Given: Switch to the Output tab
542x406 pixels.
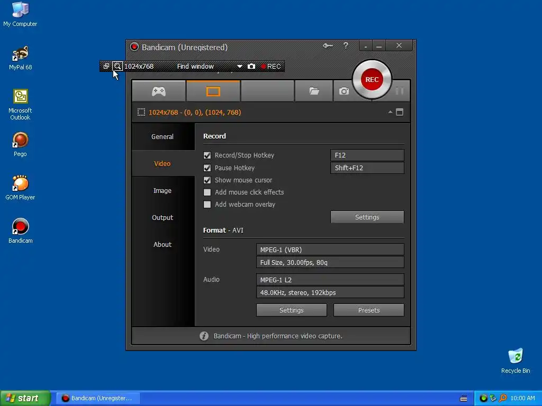Looking at the screenshot, I should point(162,217).
